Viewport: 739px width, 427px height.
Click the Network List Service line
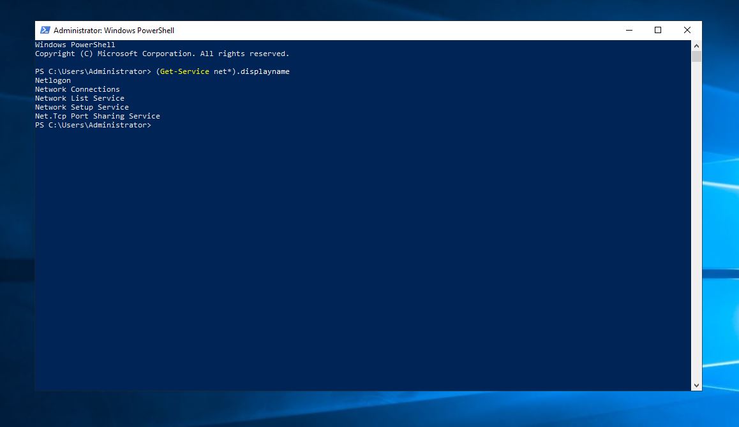pos(79,98)
